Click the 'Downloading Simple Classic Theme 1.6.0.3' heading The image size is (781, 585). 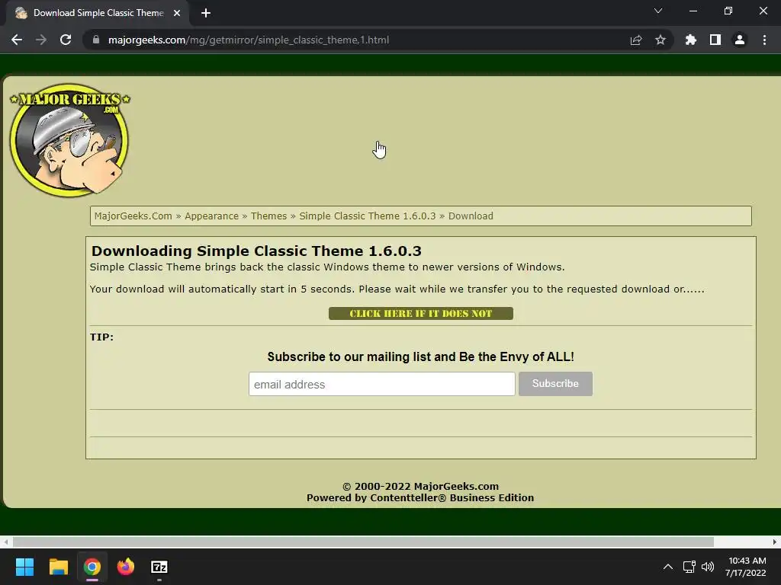point(256,251)
